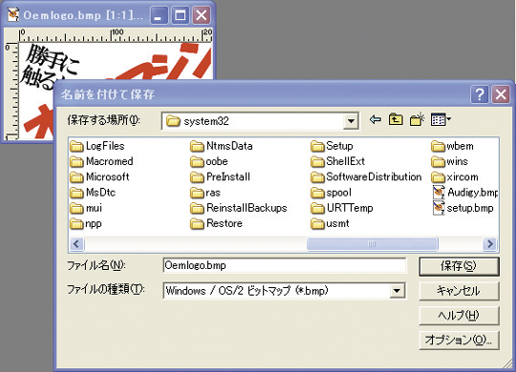The height and width of the screenshot is (372, 516).
Task: Click the 保存(S) save button
Action: (459, 266)
